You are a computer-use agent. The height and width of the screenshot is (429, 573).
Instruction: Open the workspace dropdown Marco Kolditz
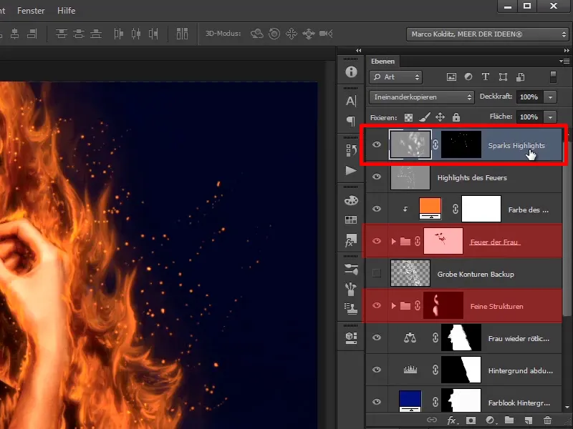487,34
